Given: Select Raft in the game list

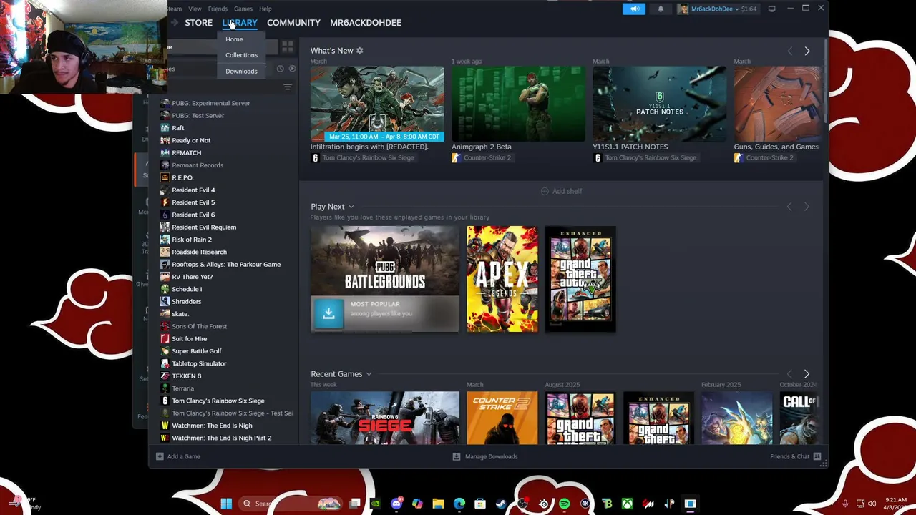Looking at the screenshot, I should 178,128.
